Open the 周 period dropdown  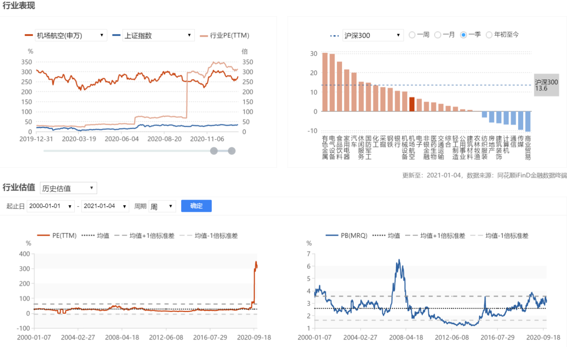162,206
